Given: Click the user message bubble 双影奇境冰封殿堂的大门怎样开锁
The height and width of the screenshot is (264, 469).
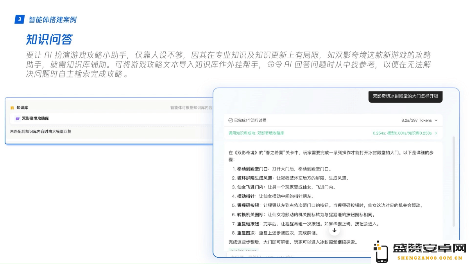Looking at the screenshot, I should coord(406,96).
